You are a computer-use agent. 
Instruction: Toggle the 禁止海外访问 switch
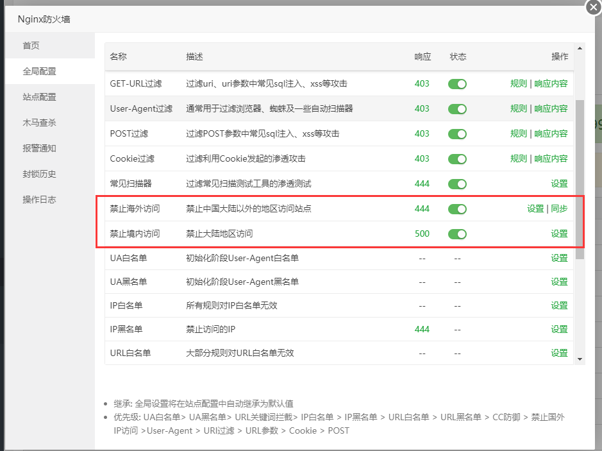457,209
